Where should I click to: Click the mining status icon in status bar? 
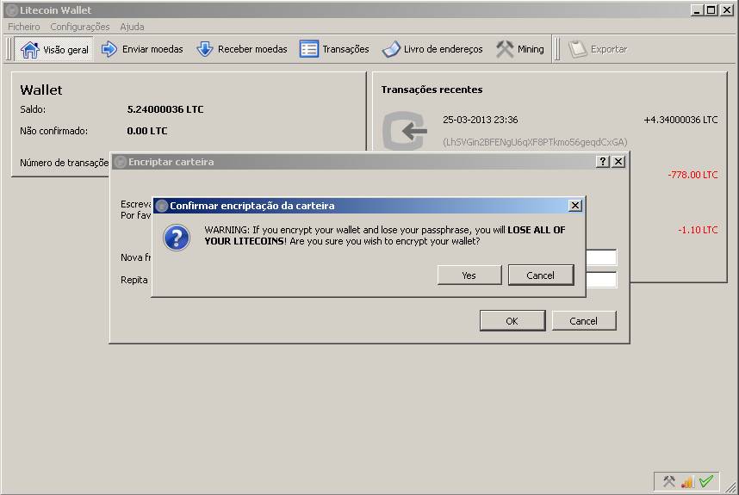pyautogui.click(x=668, y=481)
